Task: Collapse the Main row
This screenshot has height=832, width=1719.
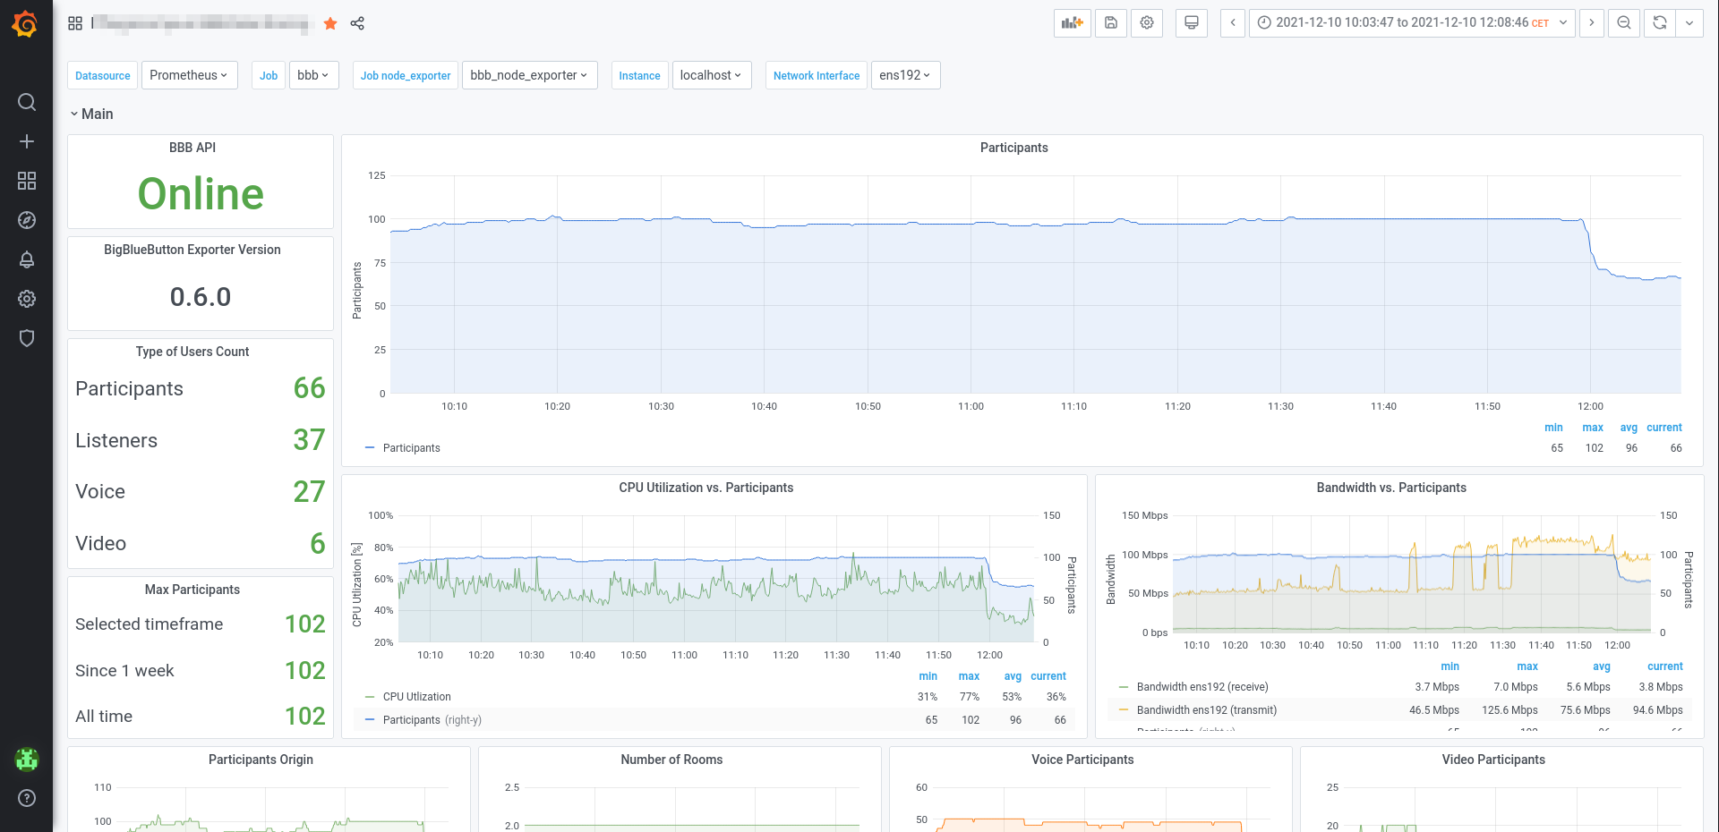Action: coord(91,114)
